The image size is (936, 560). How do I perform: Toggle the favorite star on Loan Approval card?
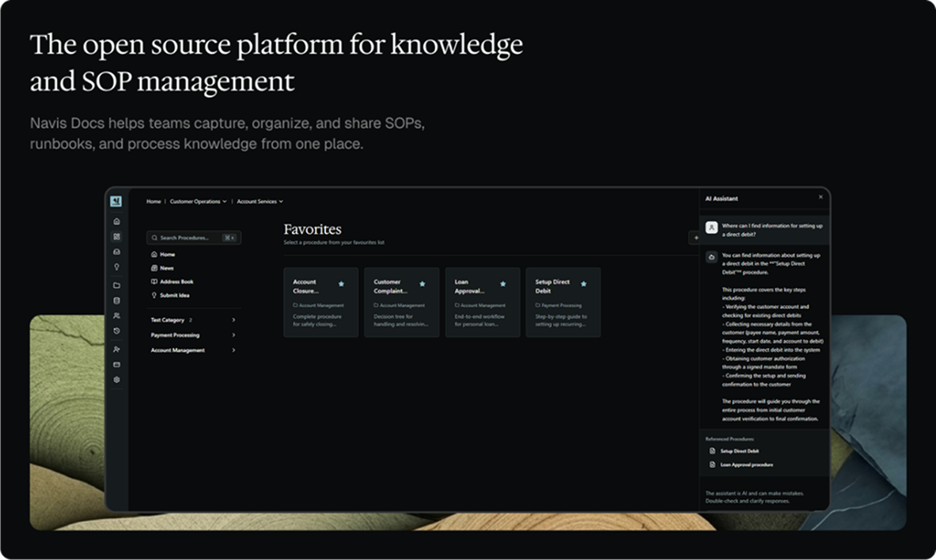pos(502,284)
